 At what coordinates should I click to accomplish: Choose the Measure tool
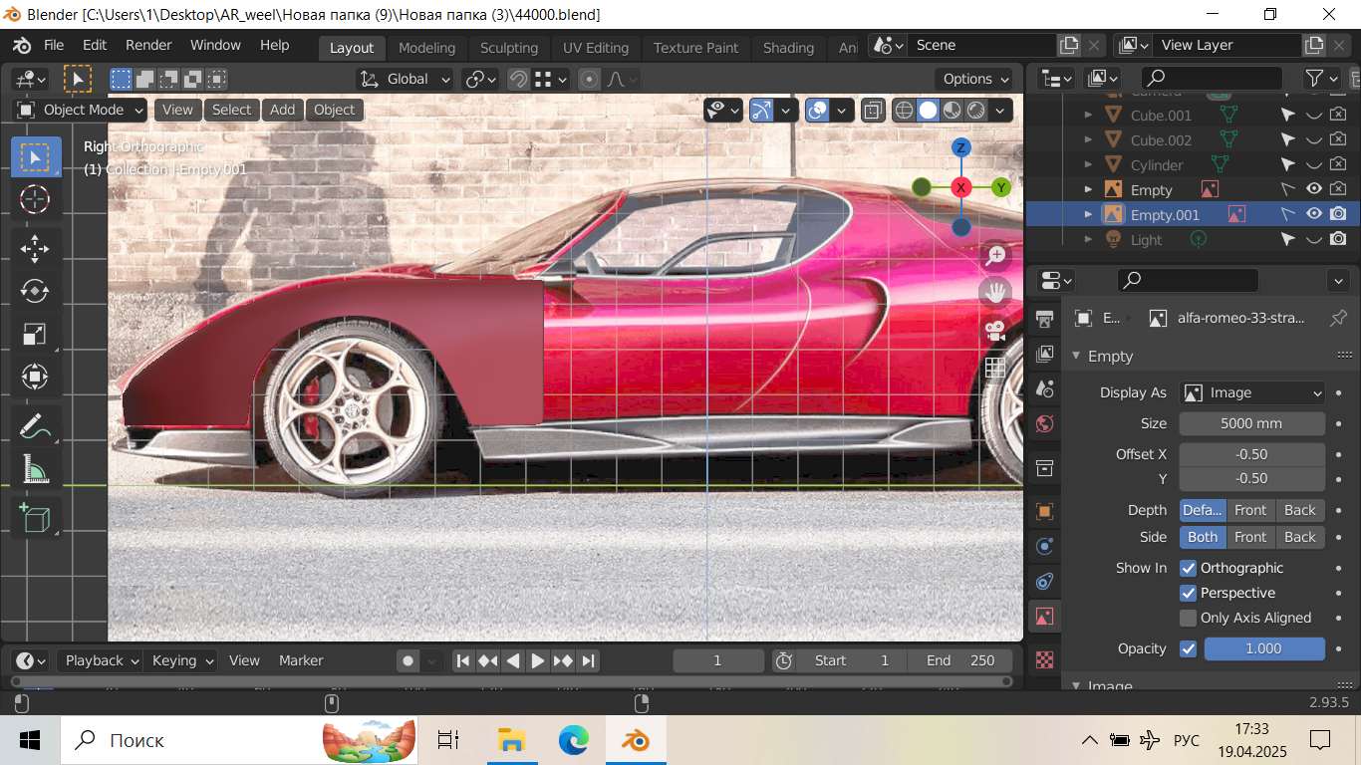click(35, 469)
